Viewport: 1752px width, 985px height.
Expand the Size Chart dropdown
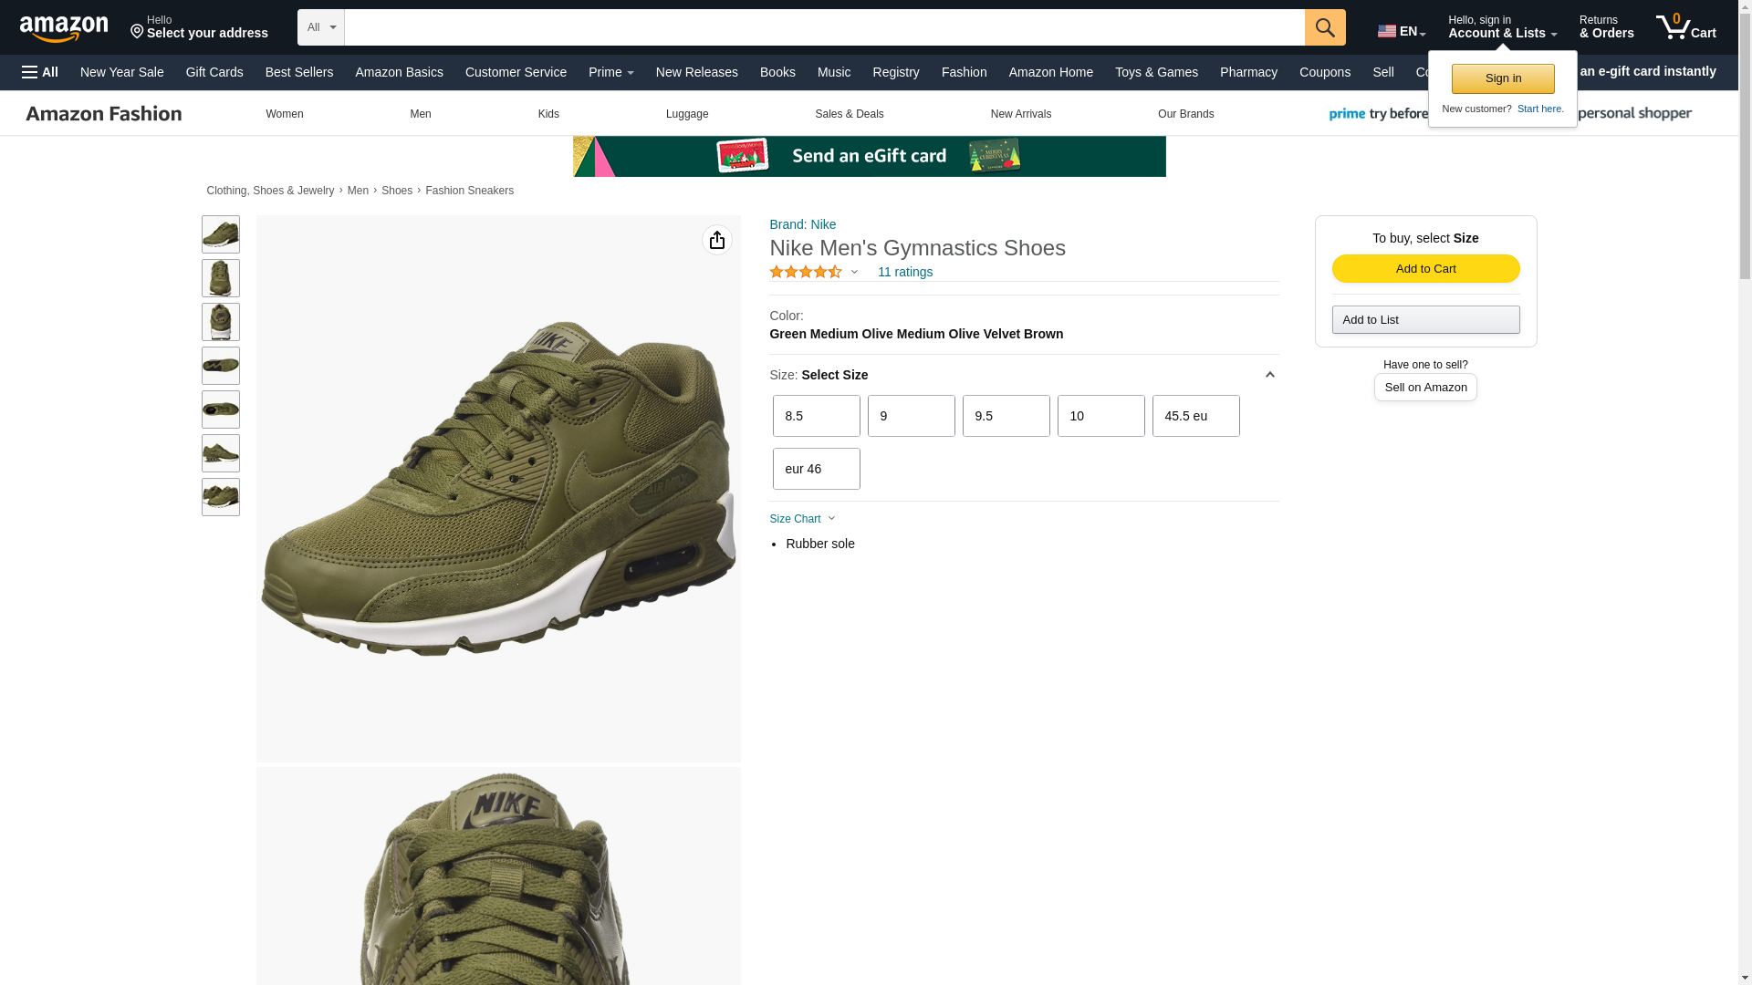click(x=802, y=519)
